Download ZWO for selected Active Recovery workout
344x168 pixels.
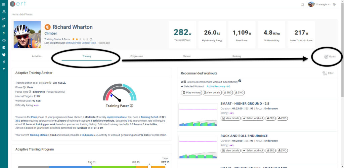[x=239, y=92]
